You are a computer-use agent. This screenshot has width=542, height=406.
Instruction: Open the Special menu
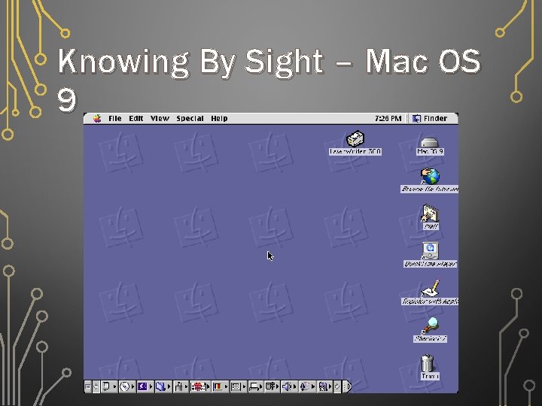click(x=190, y=119)
